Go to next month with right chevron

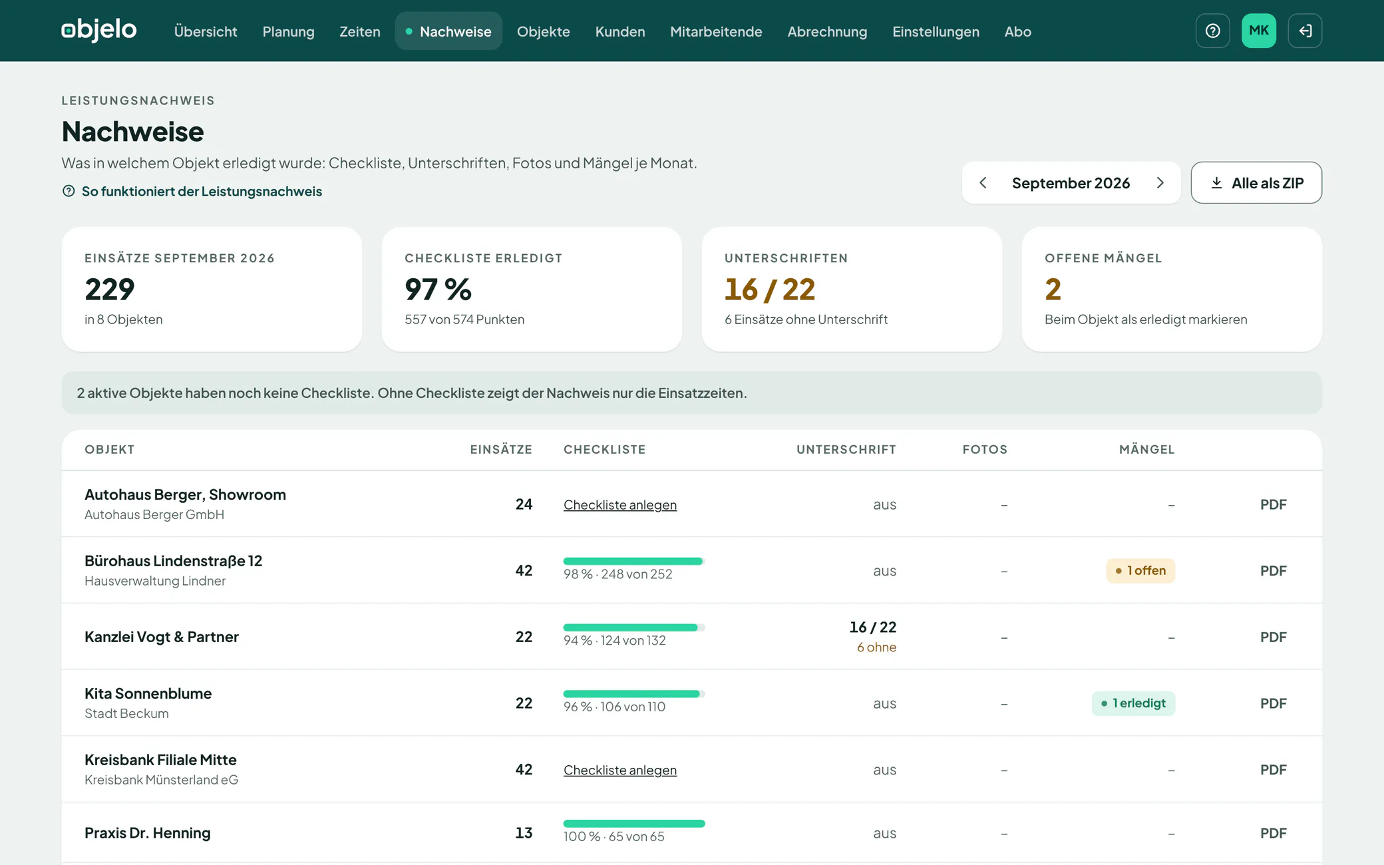click(x=1160, y=183)
